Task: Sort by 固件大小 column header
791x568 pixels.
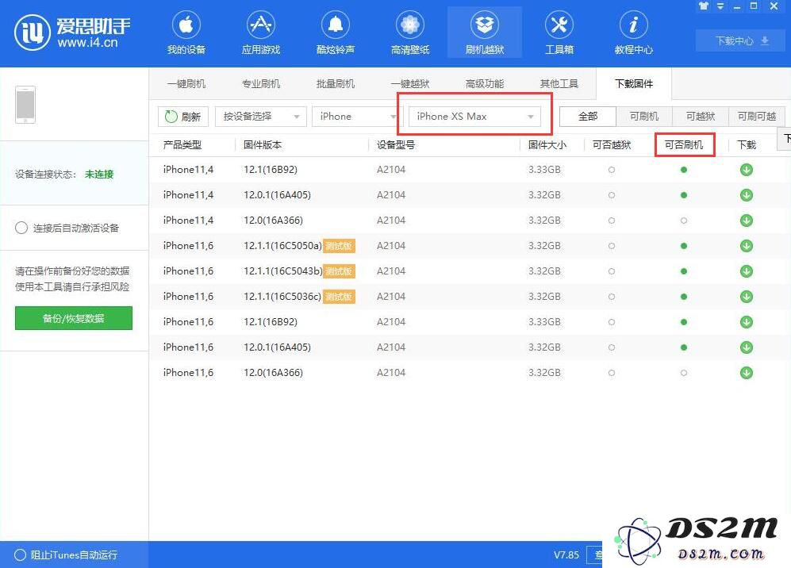Action: pyautogui.click(x=547, y=145)
